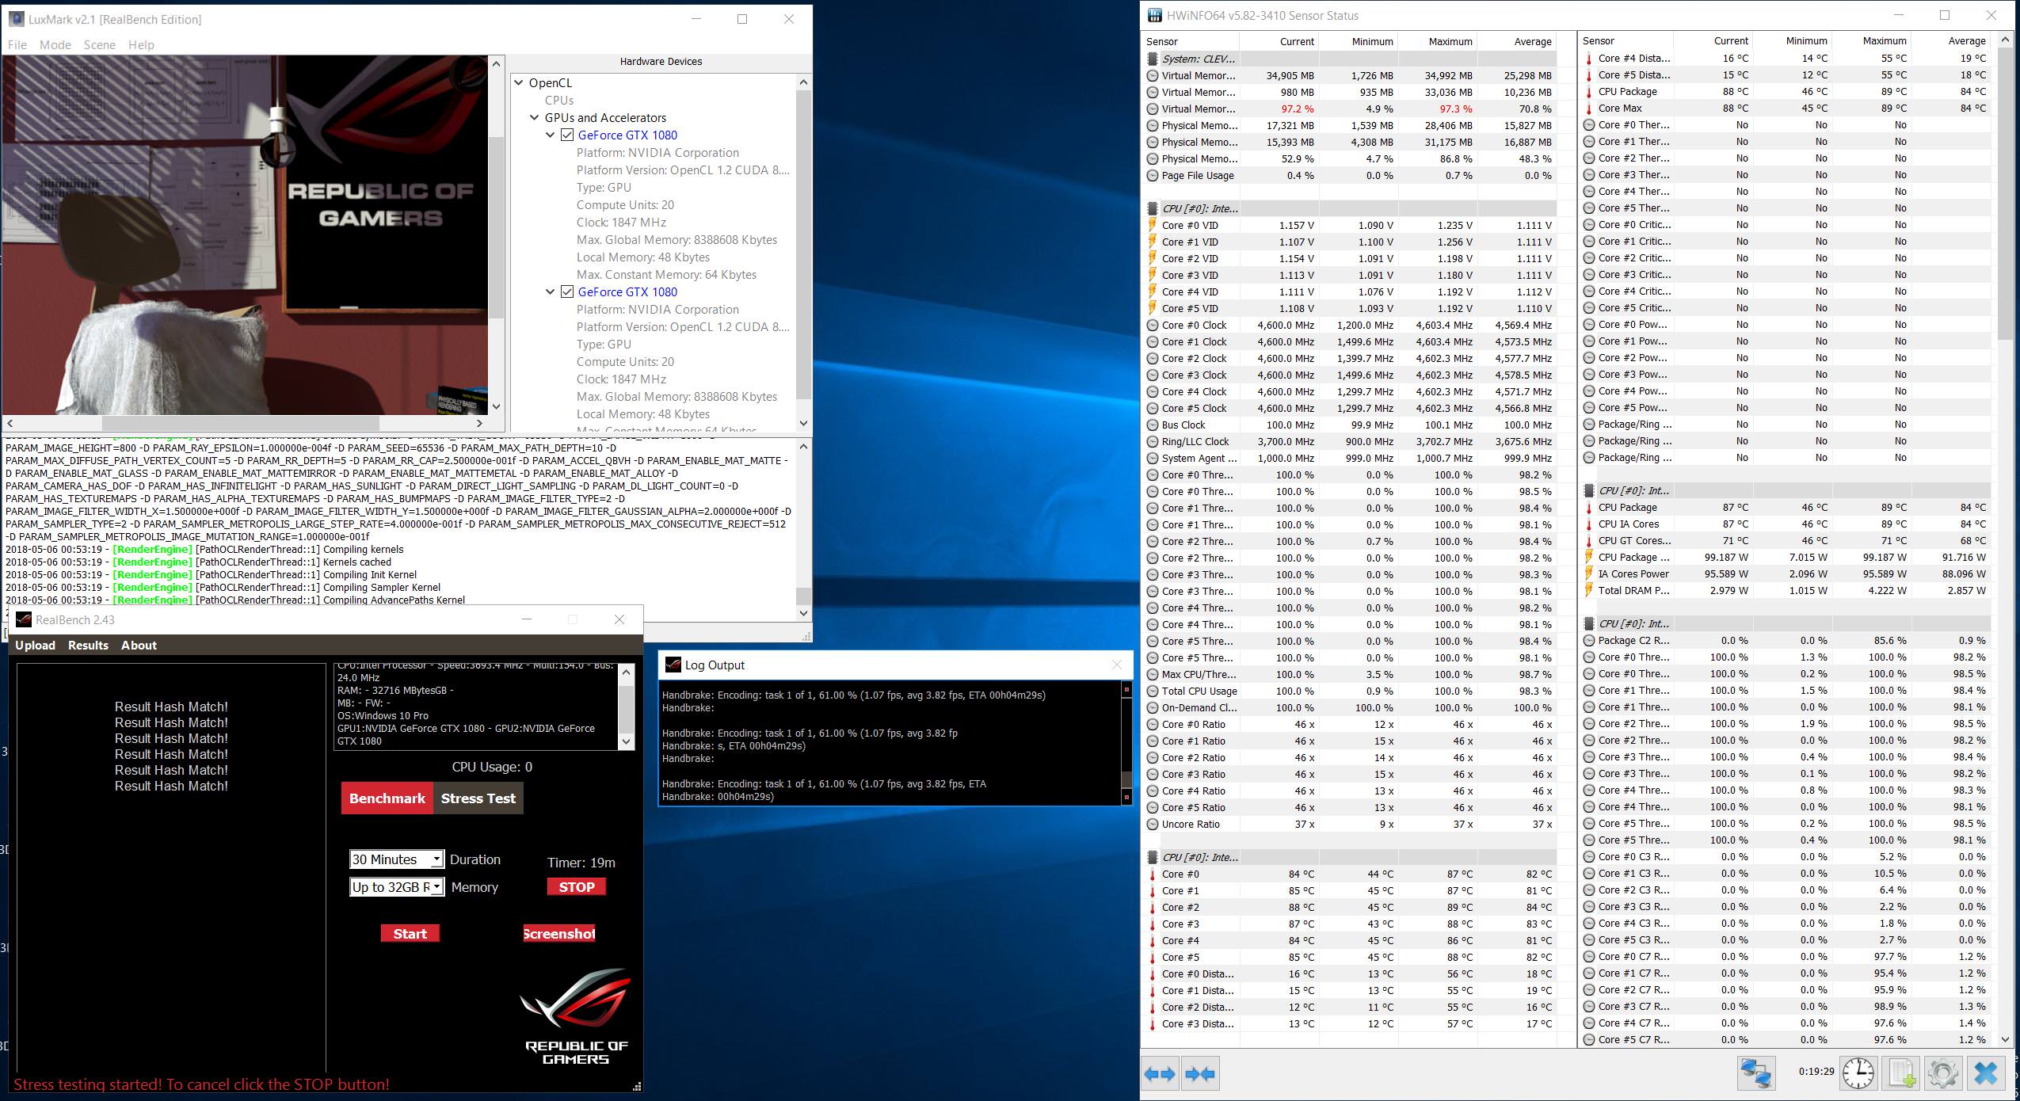Collapse first GeForce GTX 1080 details
The image size is (2020, 1101).
tap(551, 135)
